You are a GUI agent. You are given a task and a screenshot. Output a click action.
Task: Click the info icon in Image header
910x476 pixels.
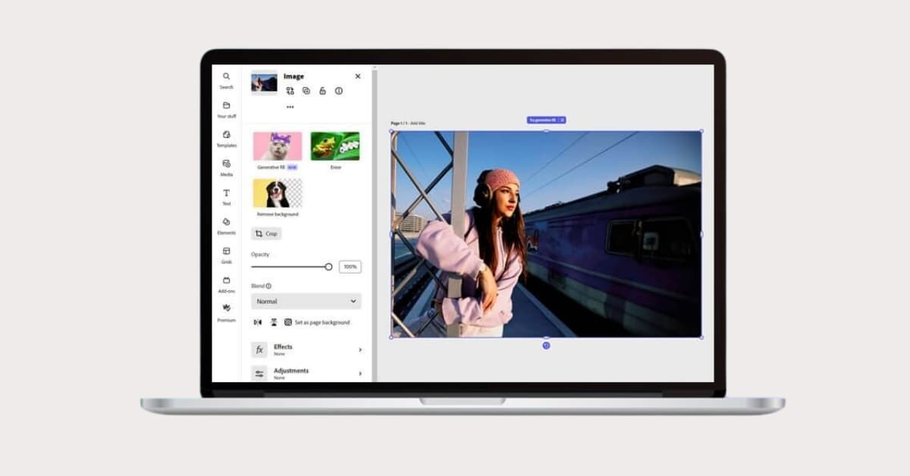click(x=339, y=91)
